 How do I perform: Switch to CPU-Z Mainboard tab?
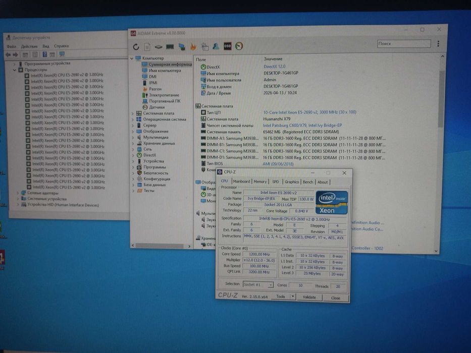tap(241, 182)
